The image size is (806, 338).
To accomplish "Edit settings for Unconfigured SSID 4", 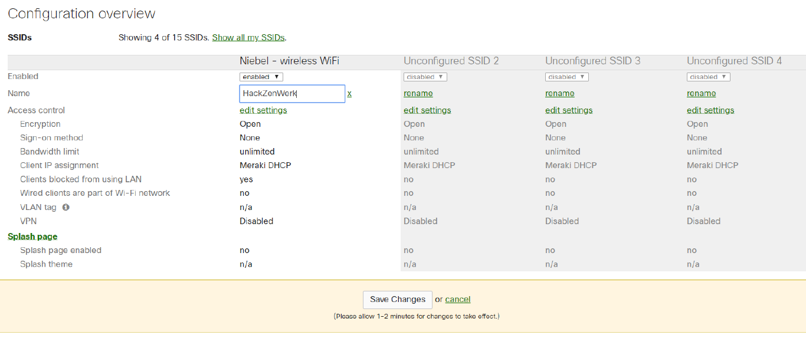I will coord(710,110).
